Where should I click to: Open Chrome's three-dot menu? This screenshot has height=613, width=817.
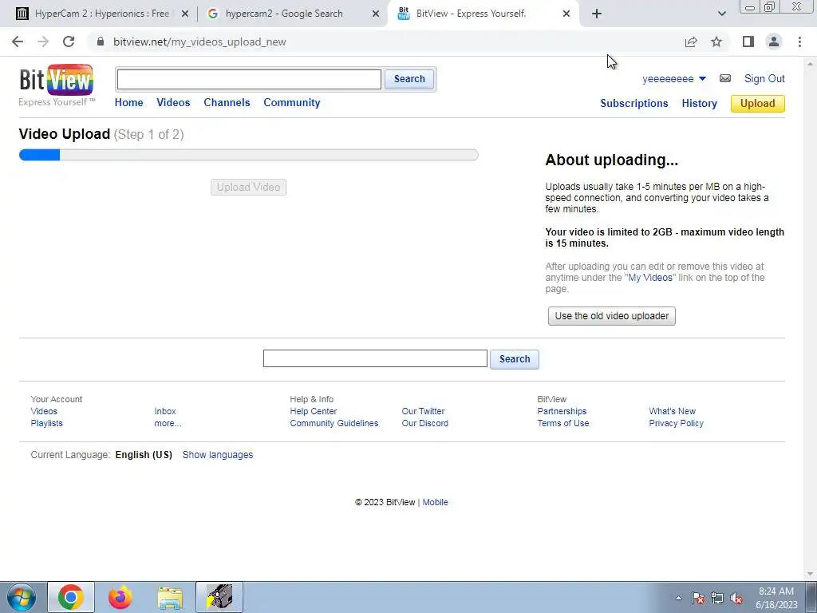tap(799, 42)
